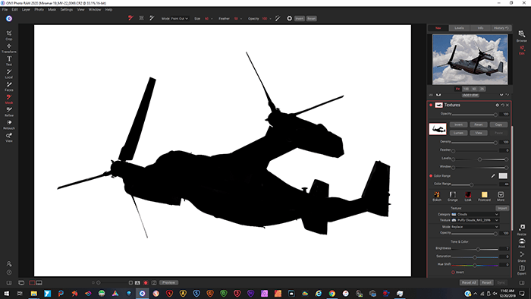Click the mask Copy button
This screenshot has height=299, width=531.
[x=498, y=124]
